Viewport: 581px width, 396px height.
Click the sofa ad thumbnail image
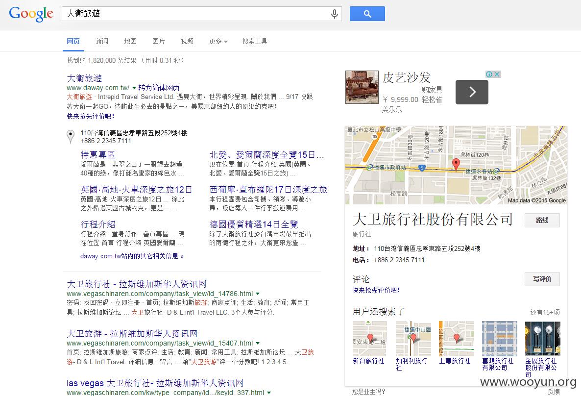[362, 87]
